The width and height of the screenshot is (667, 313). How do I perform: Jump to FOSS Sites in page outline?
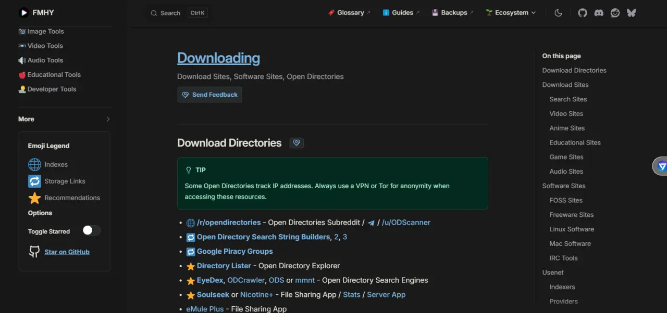[x=566, y=200]
